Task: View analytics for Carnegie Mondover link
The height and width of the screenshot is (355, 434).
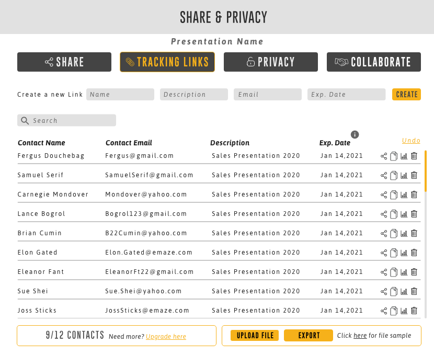Action: [x=404, y=194]
